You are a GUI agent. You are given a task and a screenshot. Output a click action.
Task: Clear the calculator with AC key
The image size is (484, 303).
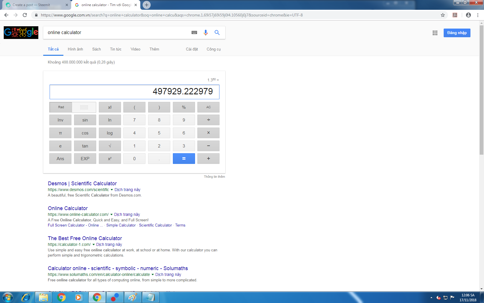click(209, 107)
